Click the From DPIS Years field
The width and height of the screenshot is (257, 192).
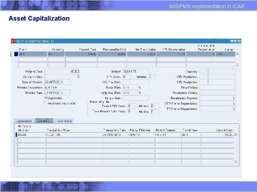132,106
